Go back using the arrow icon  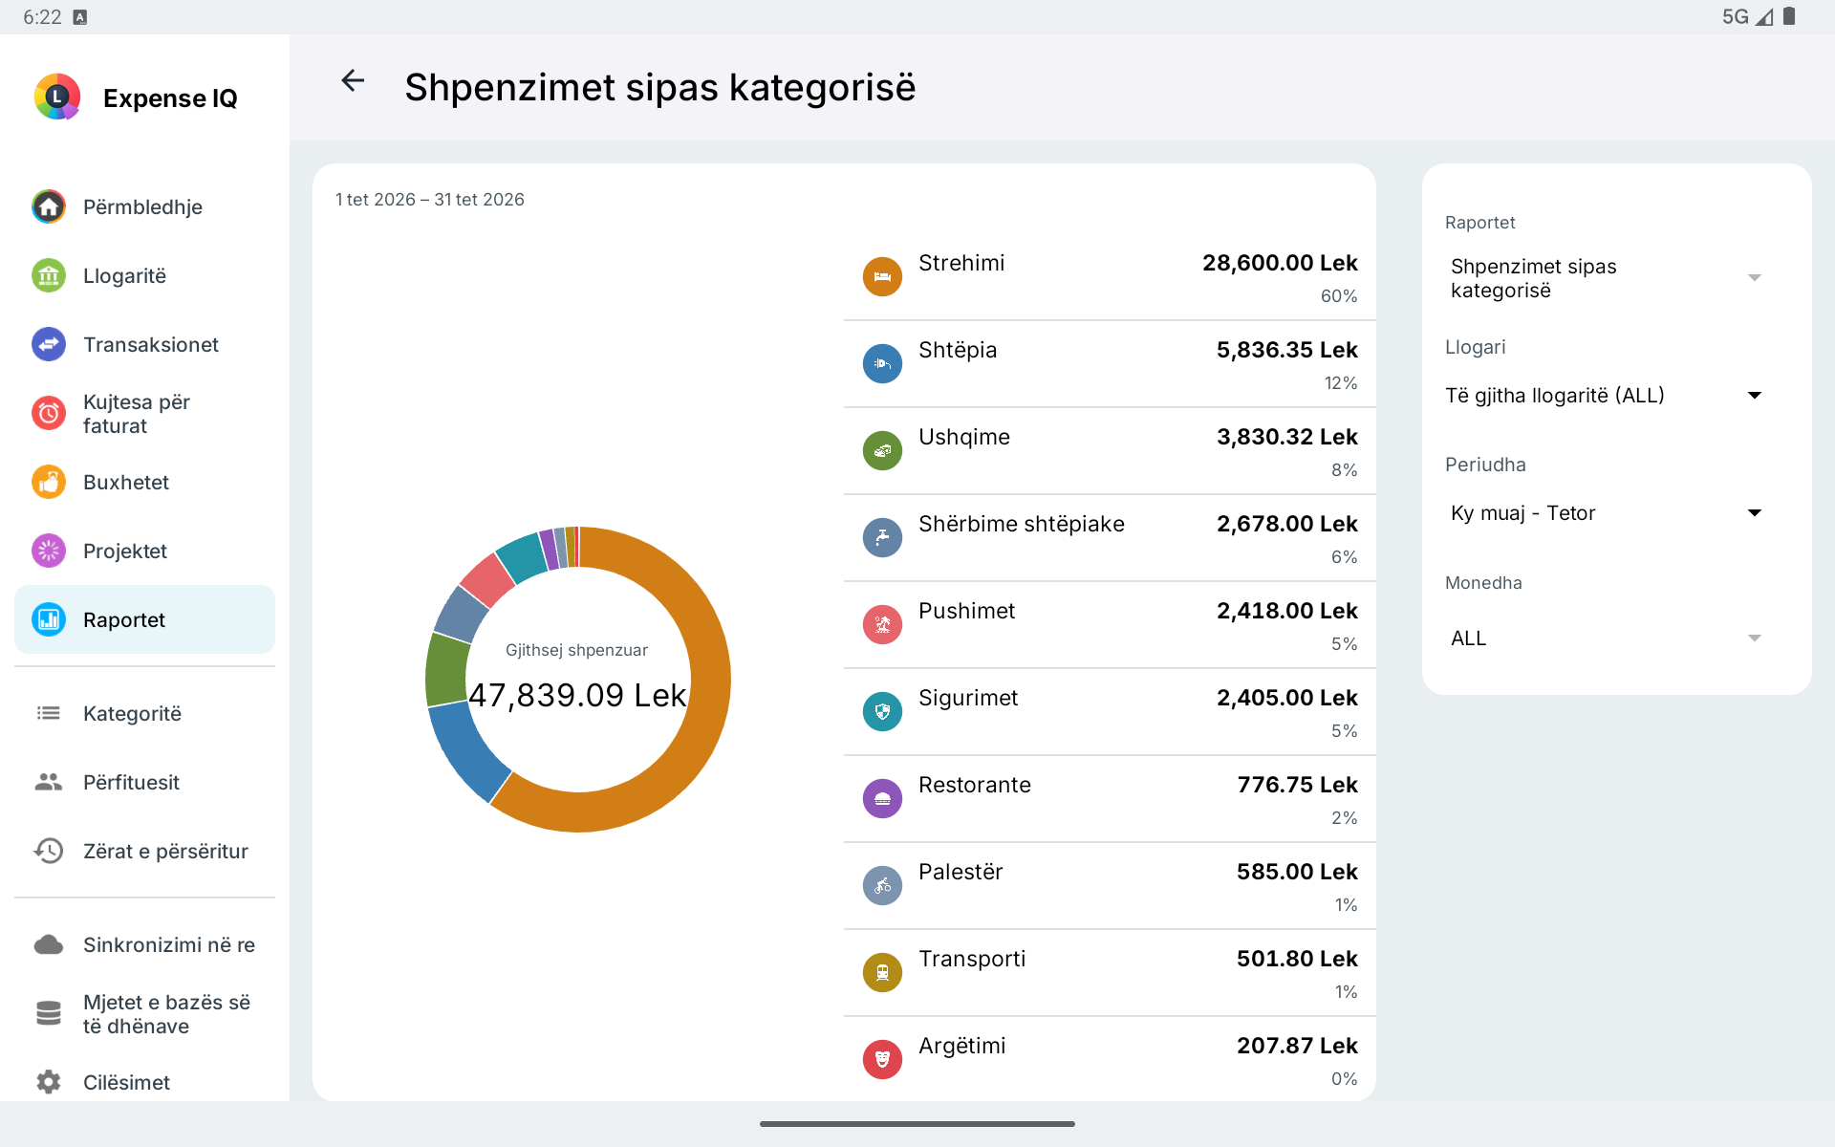pyautogui.click(x=353, y=81)
